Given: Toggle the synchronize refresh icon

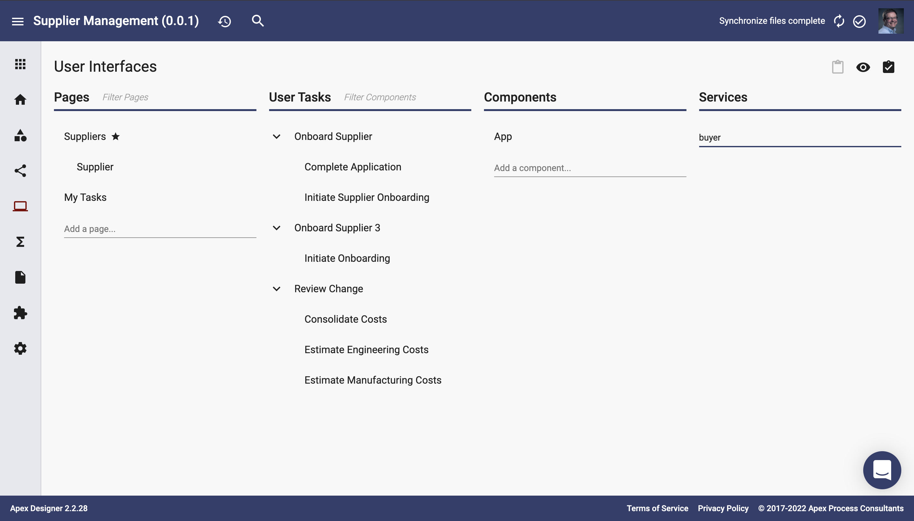Looking at the screenshot, I should pos(839,21).
